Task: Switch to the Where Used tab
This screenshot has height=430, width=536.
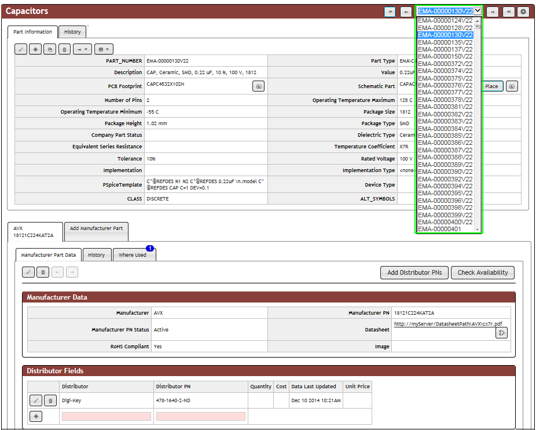Action: pos(133,255)
